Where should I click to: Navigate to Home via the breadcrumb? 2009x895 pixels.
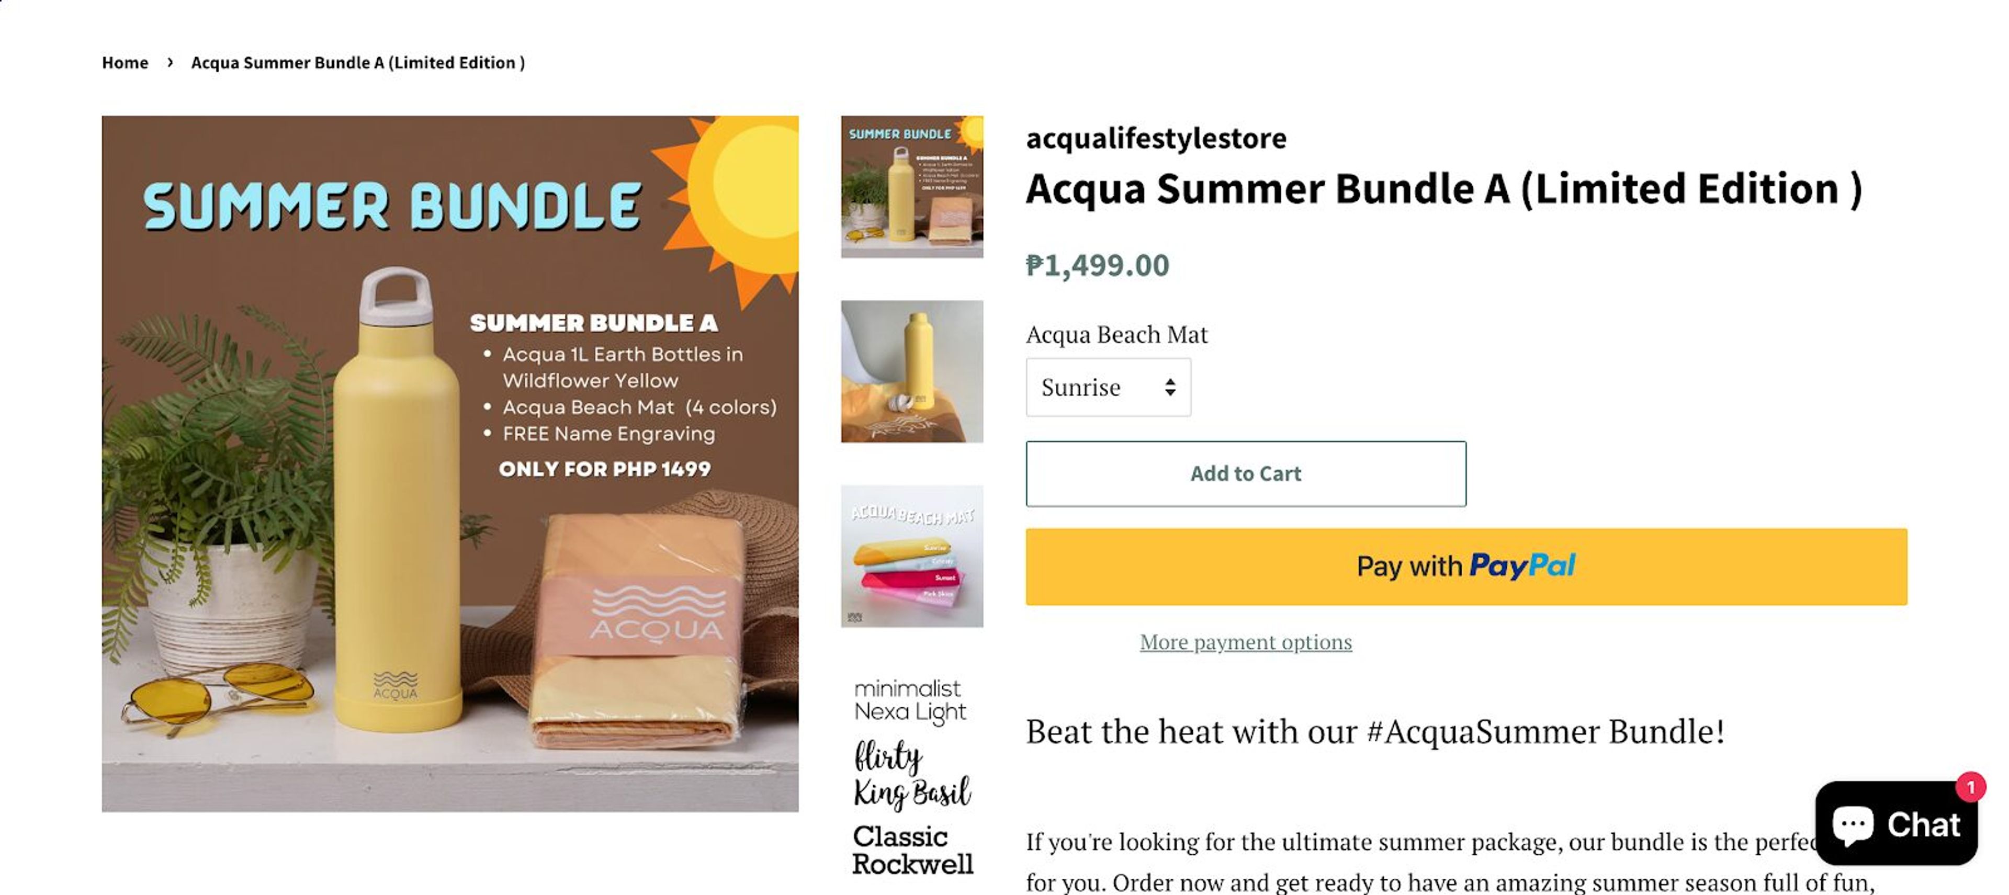(126, 62)
